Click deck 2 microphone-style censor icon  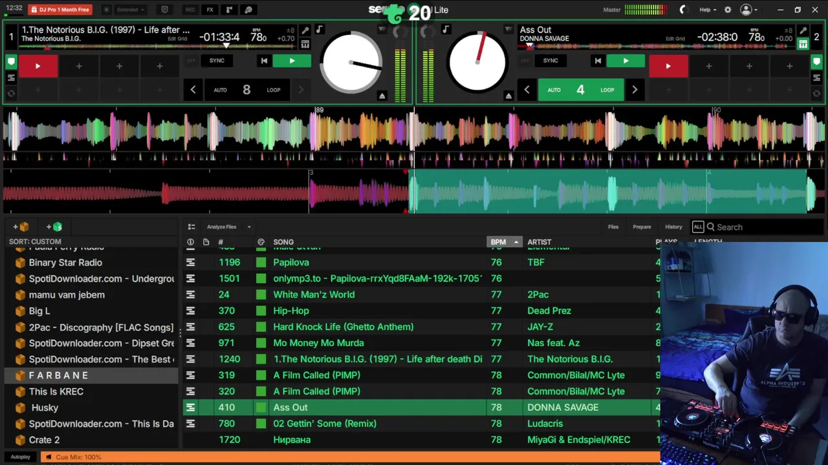pyautogui.click(x=803, y=30)
